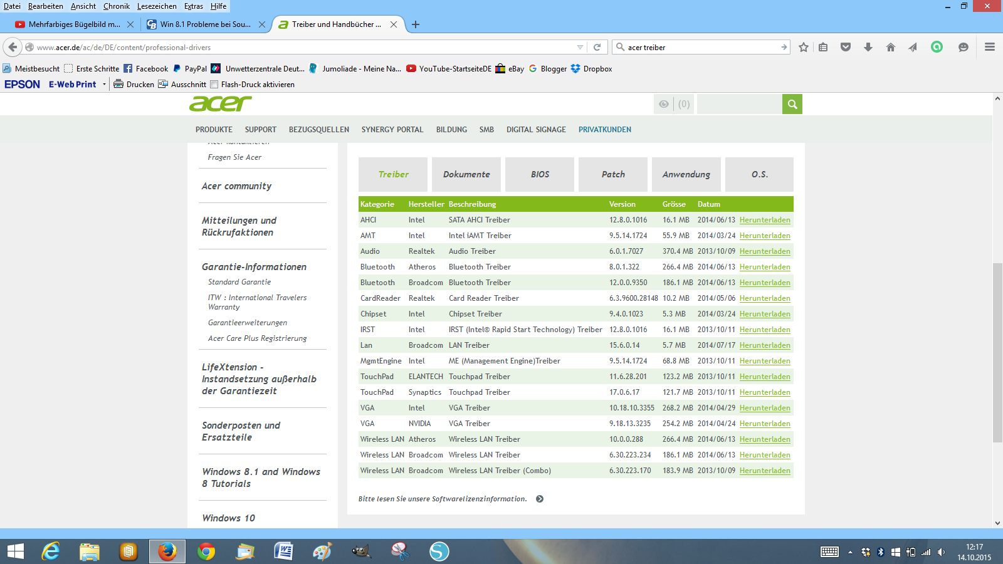Click the Drucken button in EPSON toolbar

pyautogui.click(x=134, y=85)
